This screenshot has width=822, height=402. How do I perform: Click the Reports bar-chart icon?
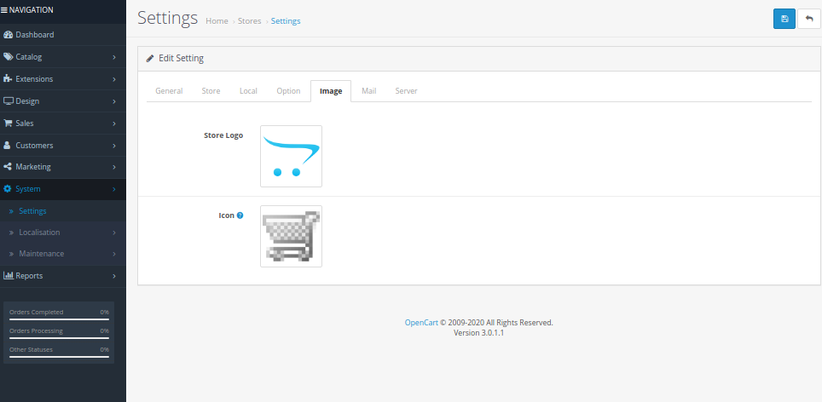point(8,275)
